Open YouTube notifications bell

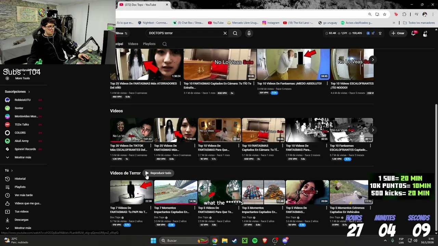click(414, 33)
